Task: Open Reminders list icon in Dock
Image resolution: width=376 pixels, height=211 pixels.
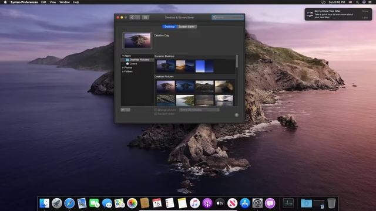Action: click(170, 203)
